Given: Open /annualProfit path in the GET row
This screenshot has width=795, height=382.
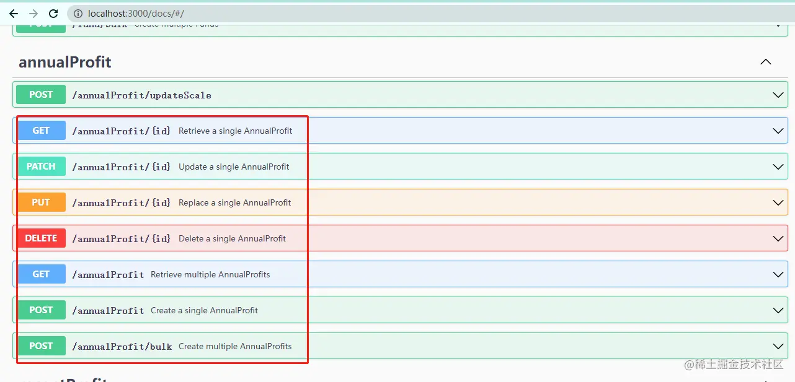Looking at the screenshot, I should point(108,275).
